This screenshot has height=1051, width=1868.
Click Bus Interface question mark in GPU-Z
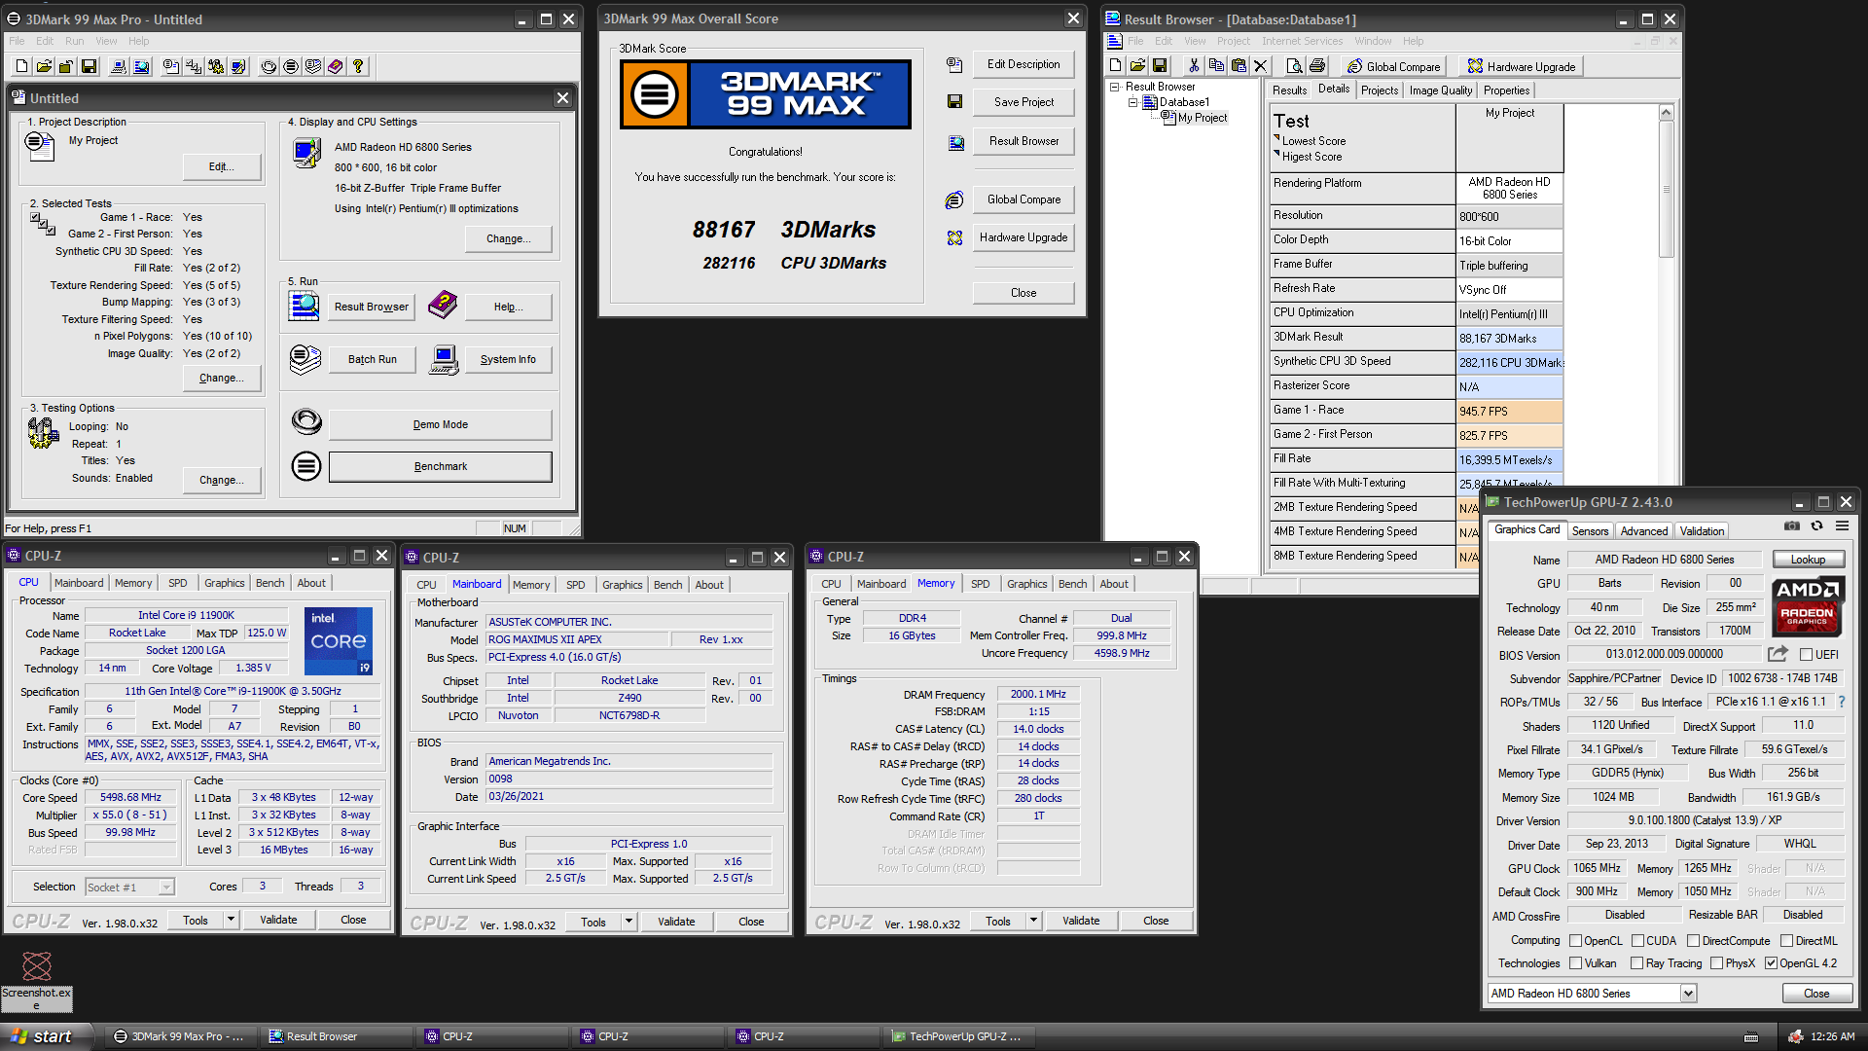(x=1841, y=702)
